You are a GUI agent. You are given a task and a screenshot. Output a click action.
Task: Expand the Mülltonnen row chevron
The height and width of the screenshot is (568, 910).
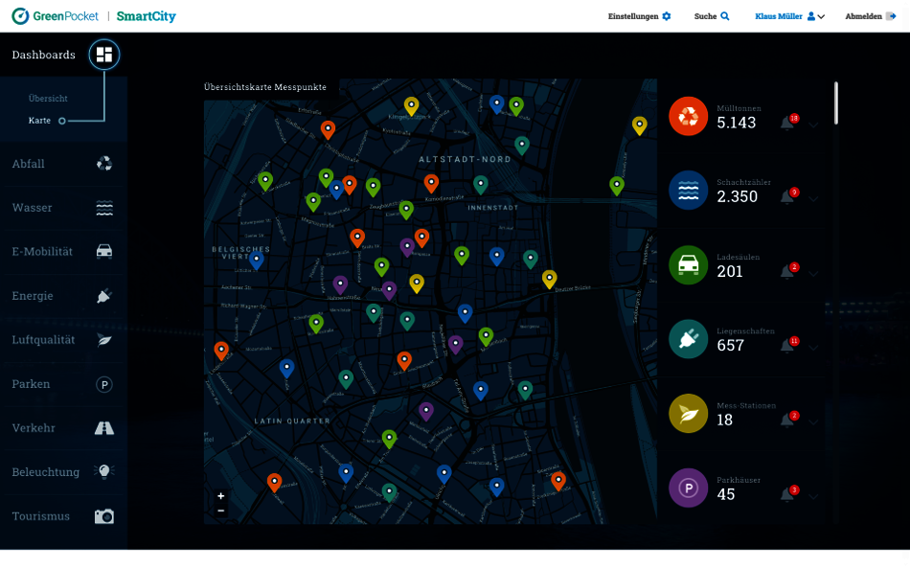click(x=813, y=125)
